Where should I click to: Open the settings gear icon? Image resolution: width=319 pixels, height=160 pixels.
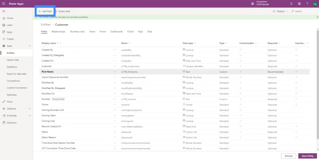coord(299,4)
